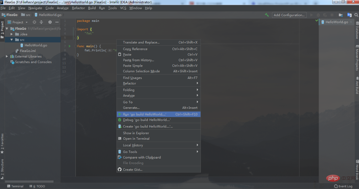359x189 pixels.
Task: Collapse the src folder arrow
Action: 12,40
